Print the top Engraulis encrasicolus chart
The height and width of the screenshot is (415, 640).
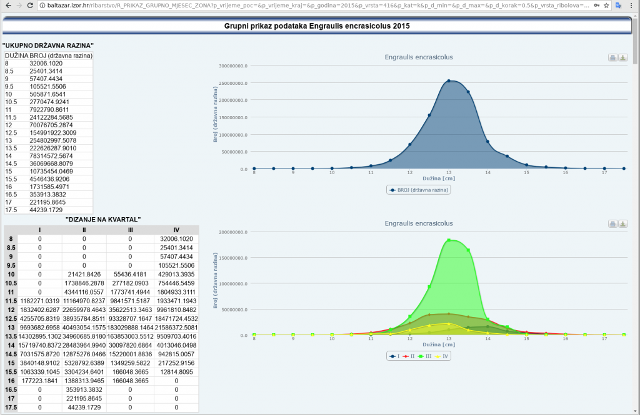[613, 58]
